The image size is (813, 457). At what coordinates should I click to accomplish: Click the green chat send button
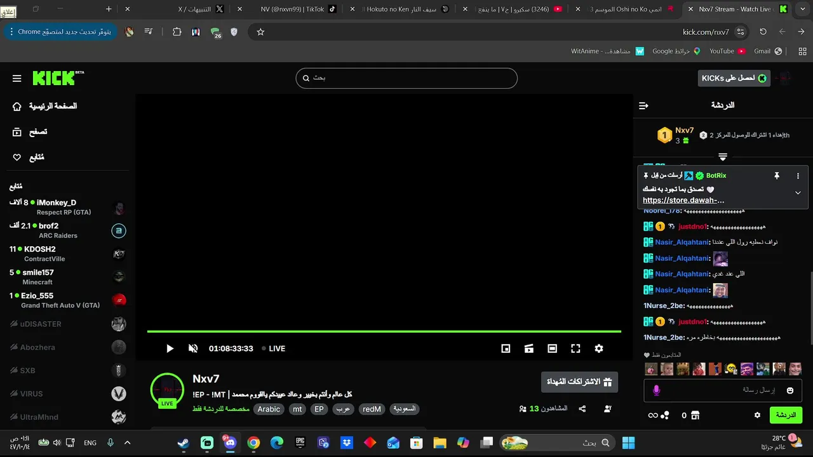coord(786,415)
